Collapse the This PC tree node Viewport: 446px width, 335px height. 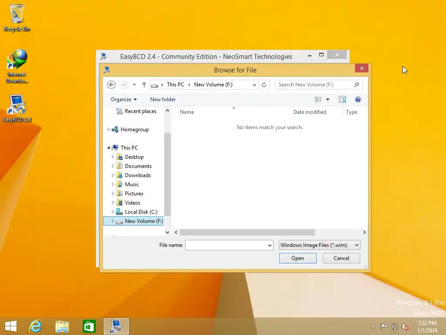pyautogui.click(x=108, y=147)
